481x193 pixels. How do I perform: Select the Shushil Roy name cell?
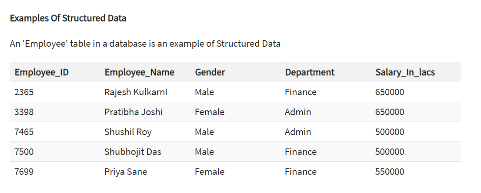(128, 132)
